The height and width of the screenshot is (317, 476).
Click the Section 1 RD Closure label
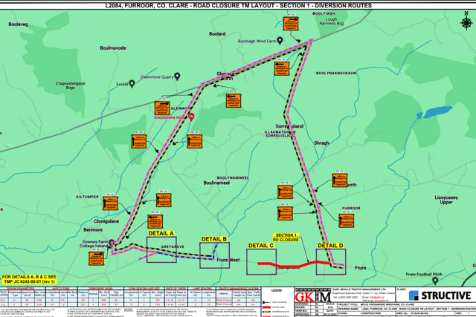pos(286,238)
